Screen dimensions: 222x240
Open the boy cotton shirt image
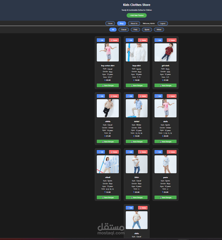click(x=108, y=52)
